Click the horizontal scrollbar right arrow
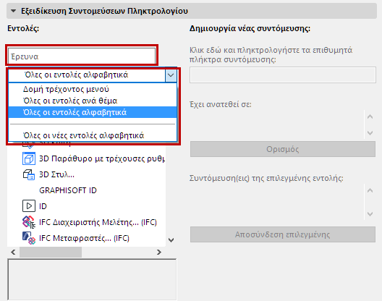This screenshot has width=382, height=301. [159, 252]
